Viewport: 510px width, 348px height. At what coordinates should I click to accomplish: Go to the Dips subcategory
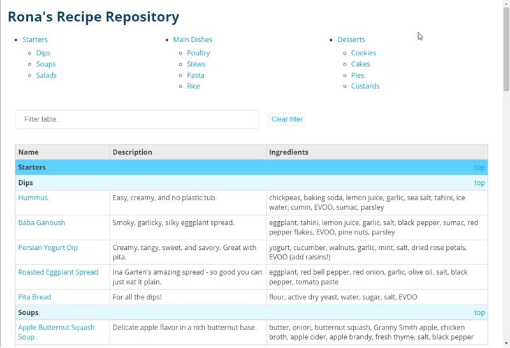43,53
